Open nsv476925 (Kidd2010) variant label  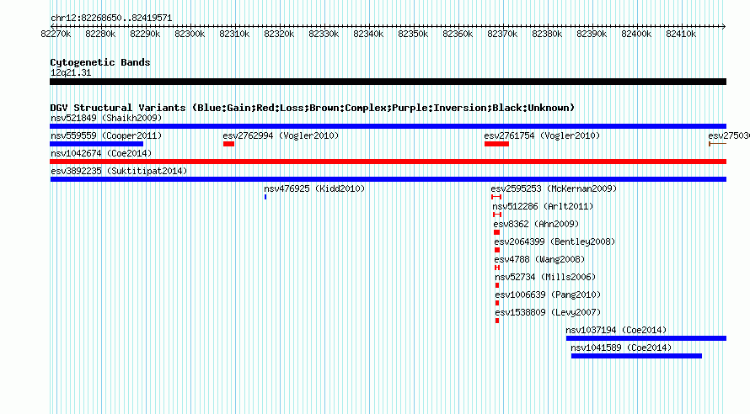314,188
